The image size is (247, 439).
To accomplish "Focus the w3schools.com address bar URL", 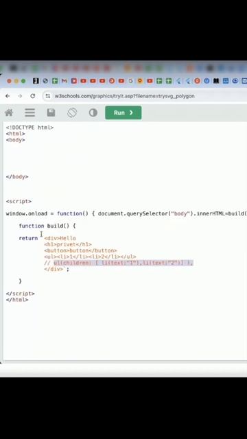I will (x=124, y=96).
